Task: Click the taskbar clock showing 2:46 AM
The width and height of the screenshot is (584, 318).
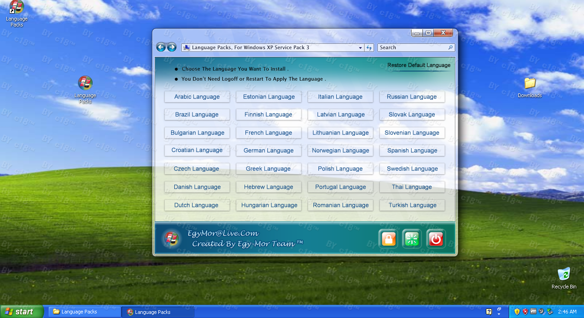Action: tap(567, 312)
